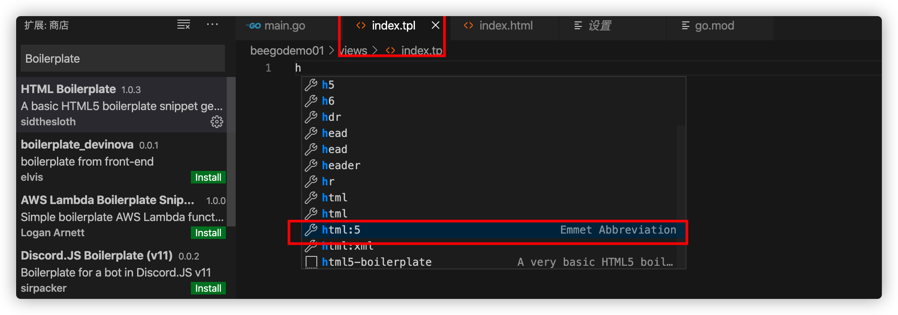The image size is (898, 315).
Task: Click the index.tpl file icon in the breadcrumb
Action: [x=392, y=50]
